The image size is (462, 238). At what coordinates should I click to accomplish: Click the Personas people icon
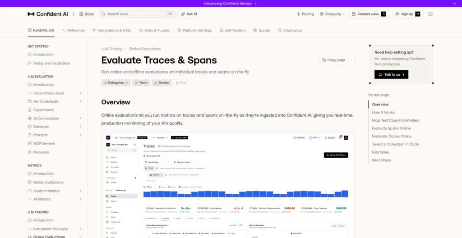(x=29, y=152)
